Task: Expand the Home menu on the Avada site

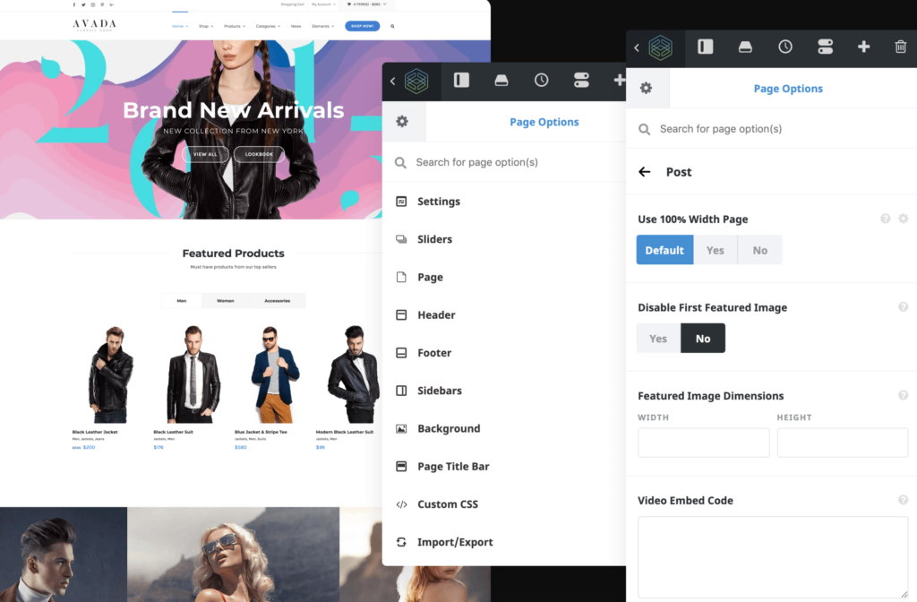Action: (x=180, y=26)
